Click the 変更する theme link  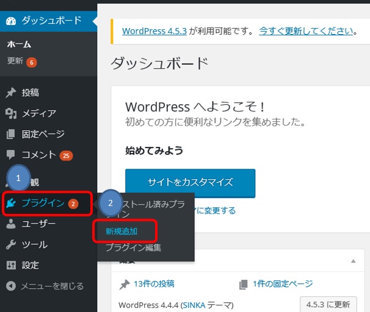pyautogui.click(x=216, y=210)
